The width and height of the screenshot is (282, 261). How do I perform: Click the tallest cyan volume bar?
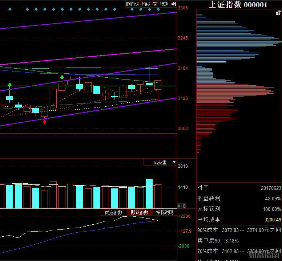coord(149,193)
